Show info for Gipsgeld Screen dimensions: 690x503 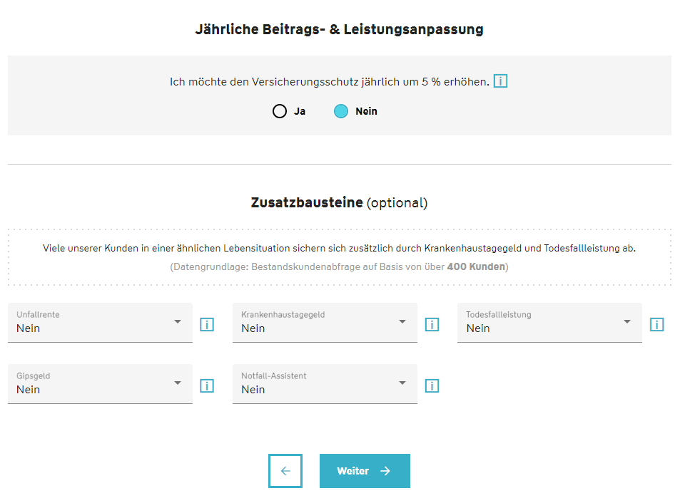[207, 385]
